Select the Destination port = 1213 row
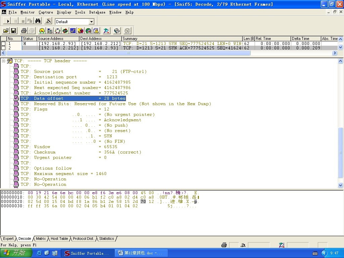This screenshot has width=344, height=258. tap(69, 77)
